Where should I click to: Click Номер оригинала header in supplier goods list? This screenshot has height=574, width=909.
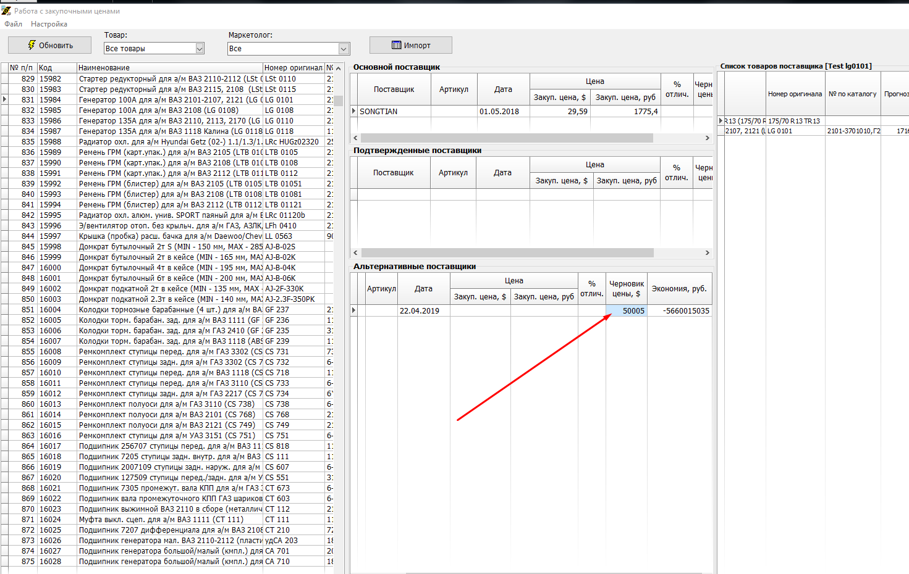click(795, 94)
